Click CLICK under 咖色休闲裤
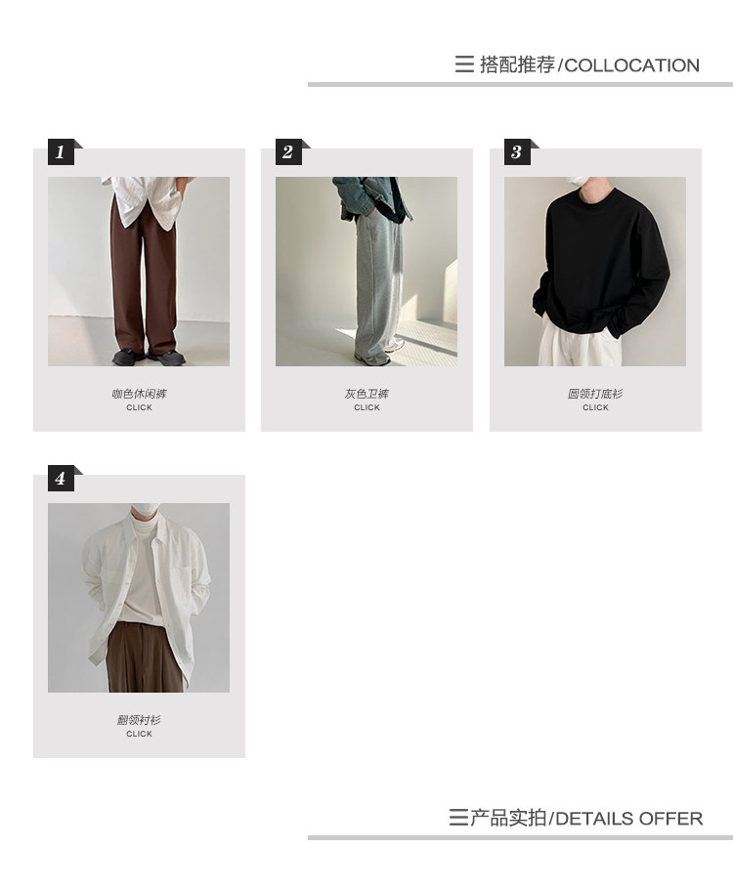The image size is (733, 889). (139, 407)
